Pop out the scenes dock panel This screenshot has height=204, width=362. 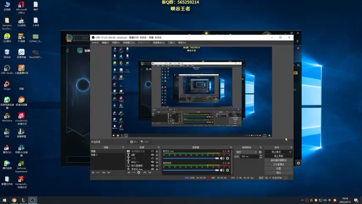[x=123, y=147]
